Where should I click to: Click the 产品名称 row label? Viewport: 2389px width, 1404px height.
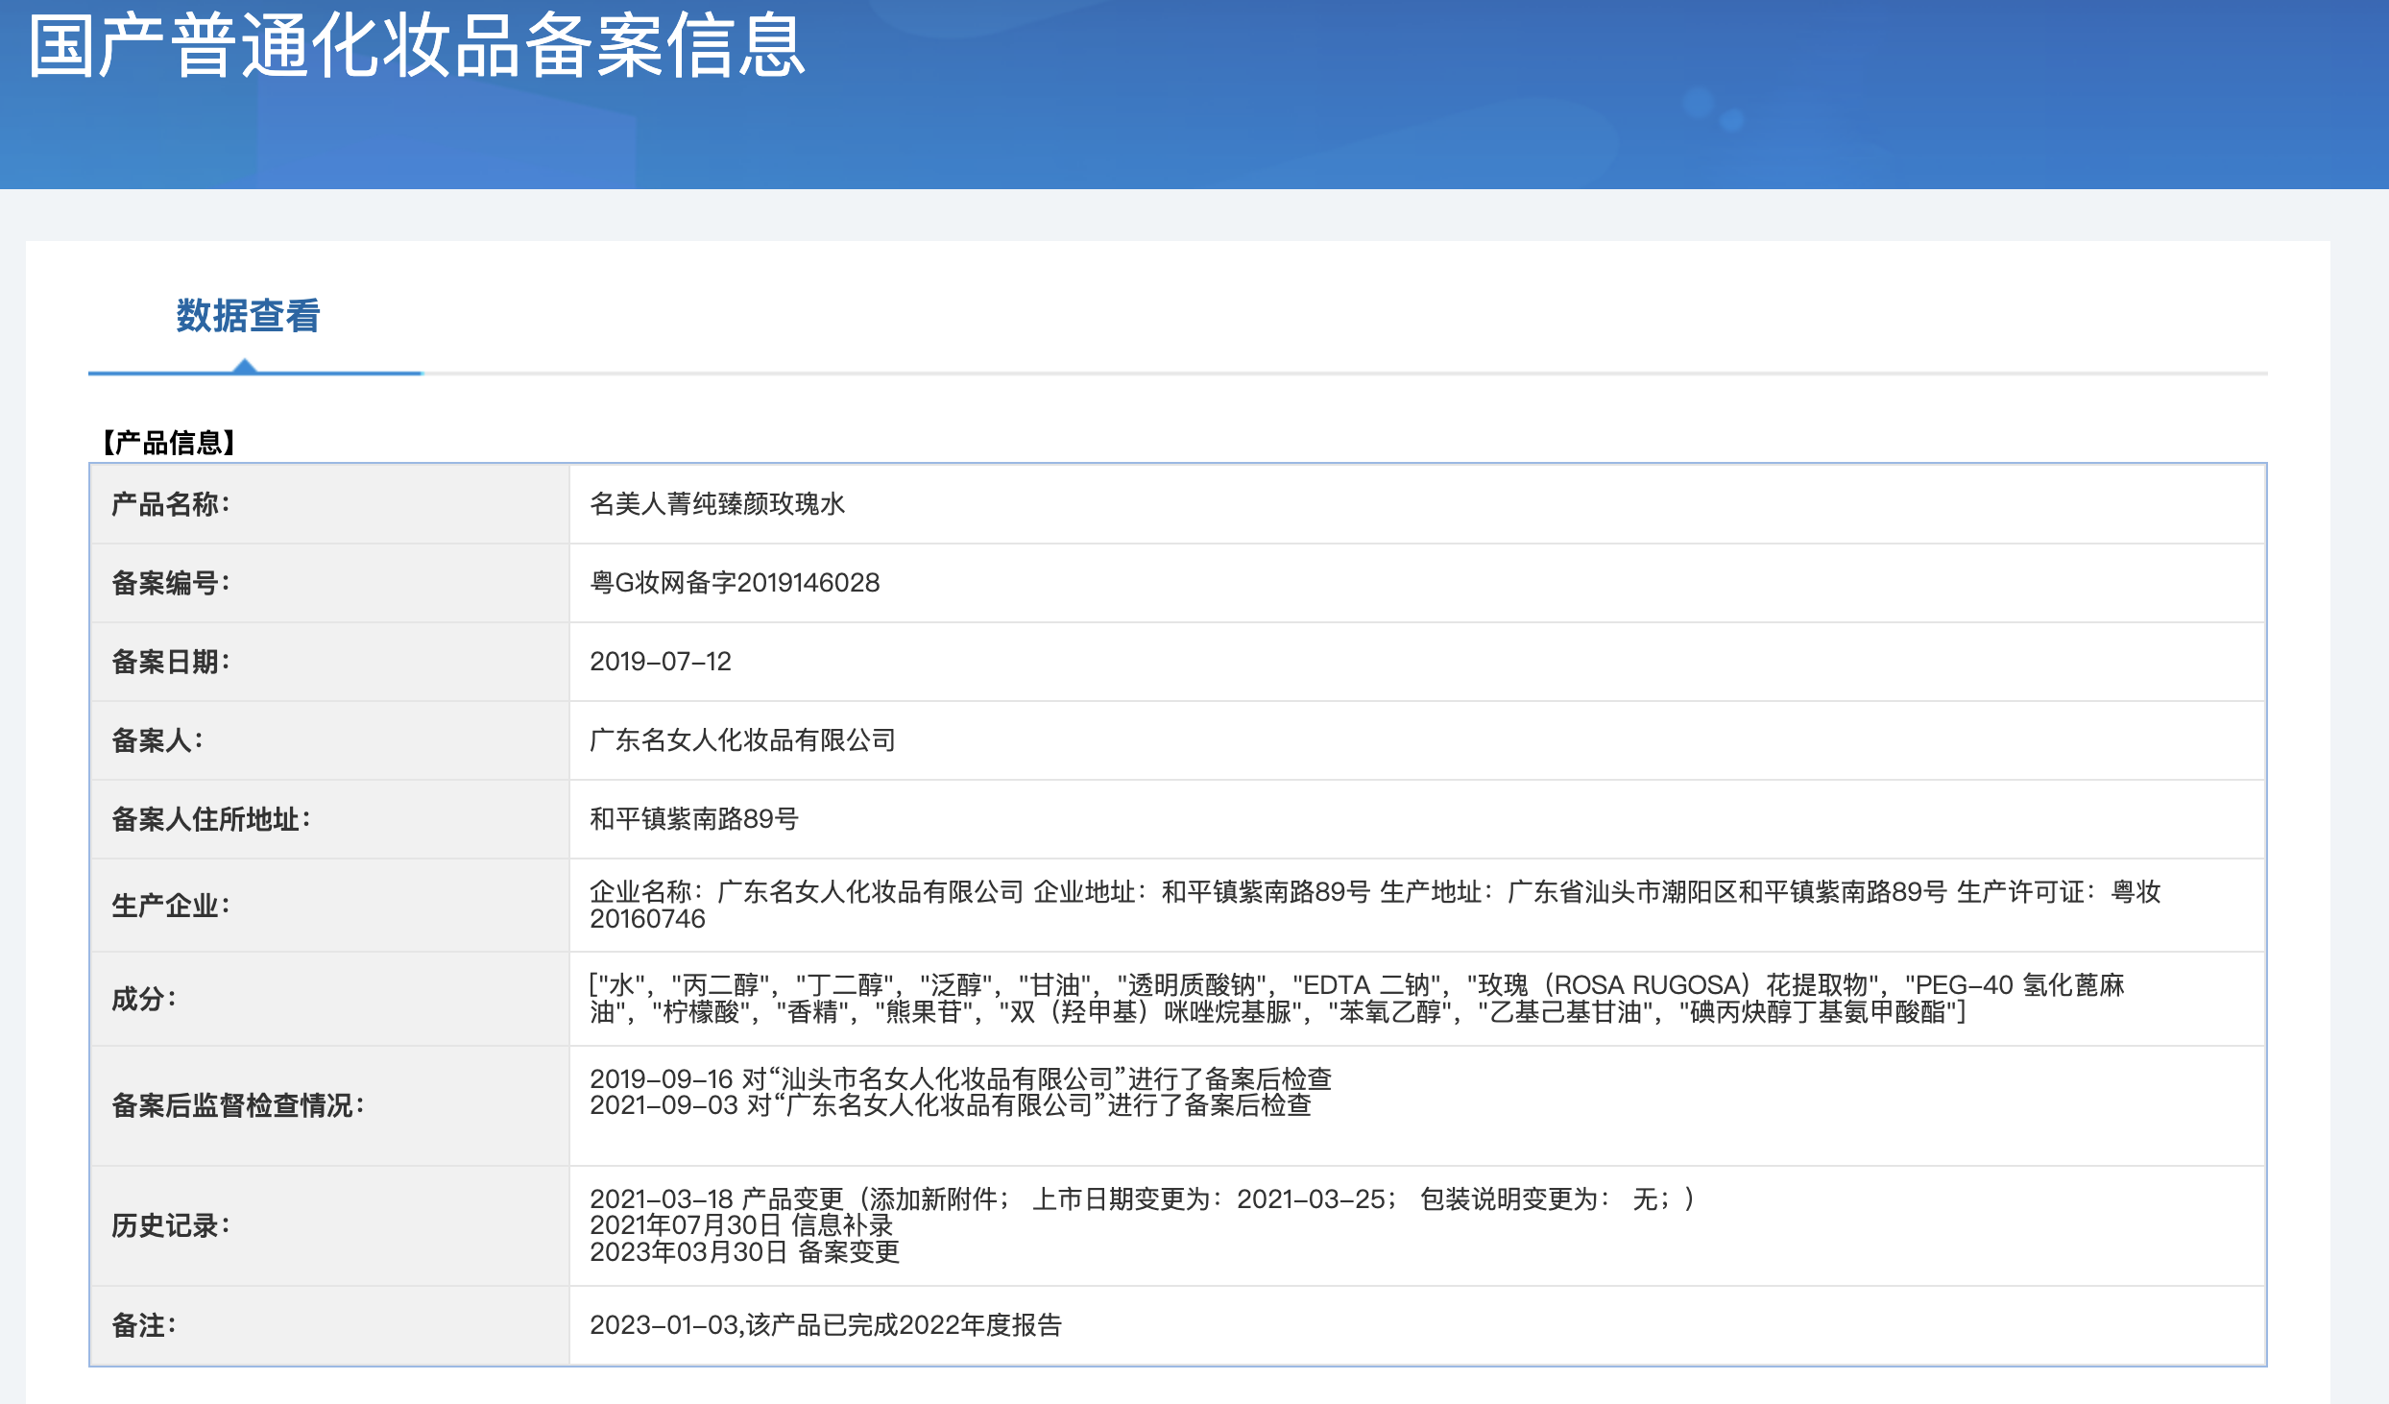point(171,504)
